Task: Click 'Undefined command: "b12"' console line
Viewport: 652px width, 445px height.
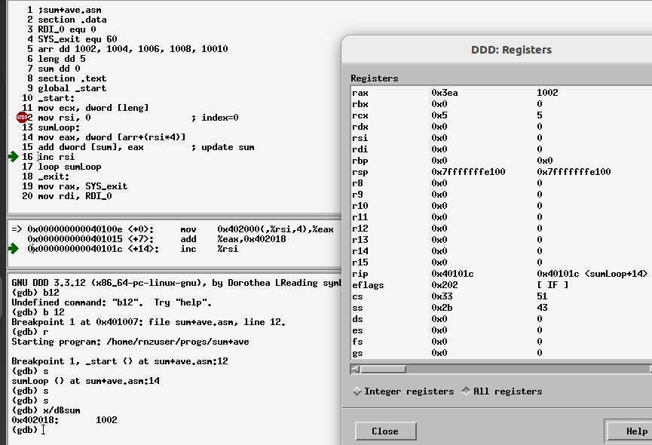Action: point(112,302)
